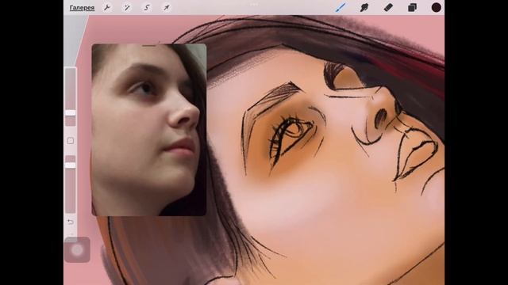Select the Paint brush tool
The image size is (508, 285).
[x=341, y=7]
